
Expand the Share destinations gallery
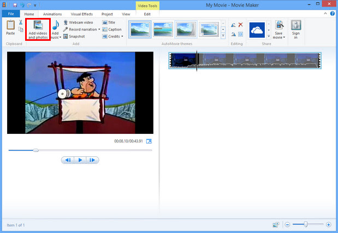coord(269,36)
